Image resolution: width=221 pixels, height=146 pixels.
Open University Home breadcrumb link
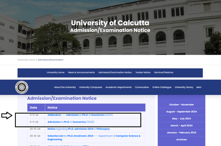(26, 60)
